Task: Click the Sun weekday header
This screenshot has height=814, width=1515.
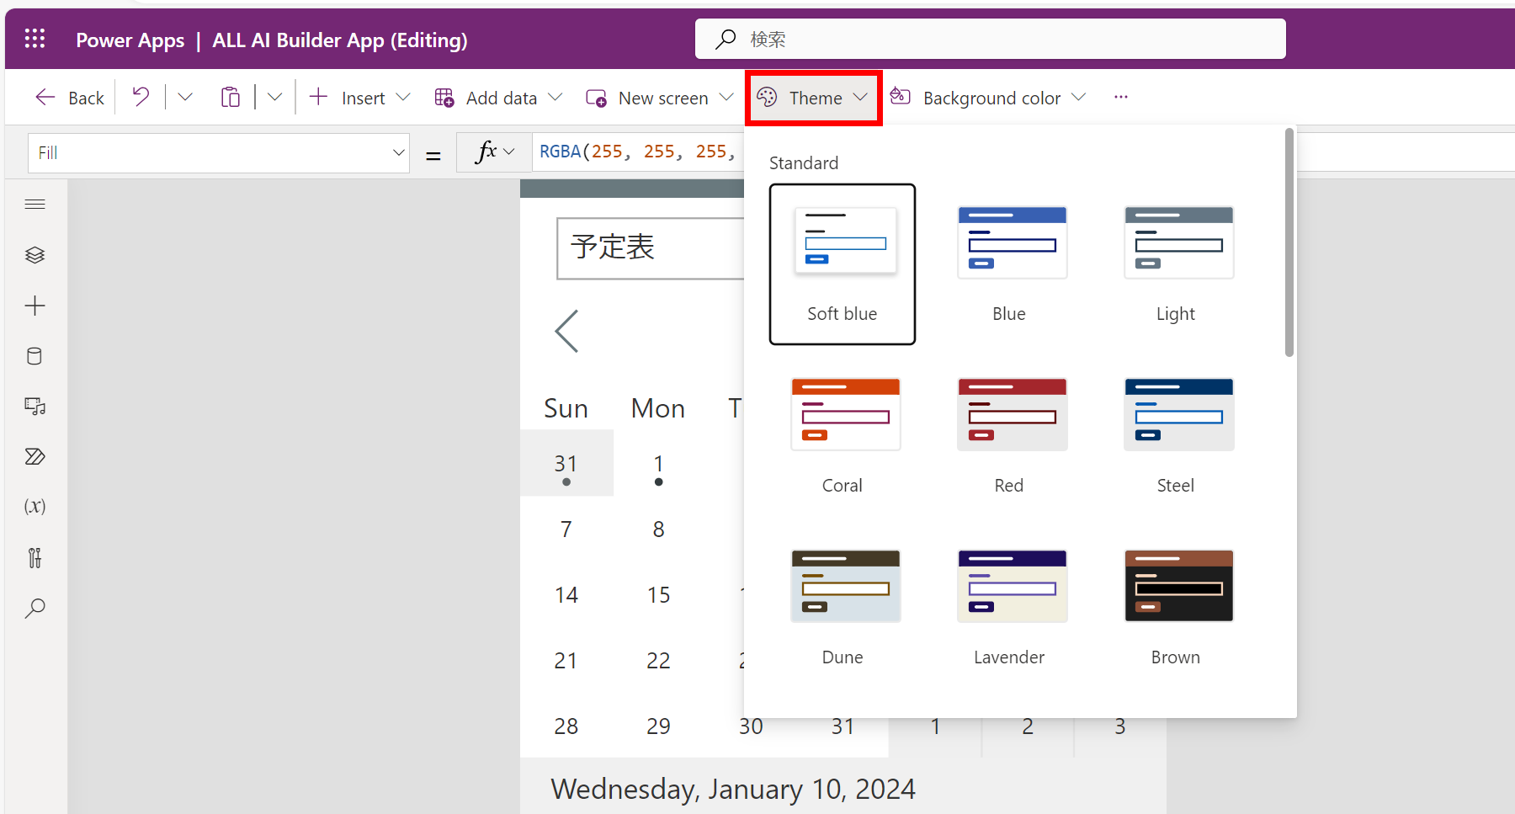Action: 566,408
